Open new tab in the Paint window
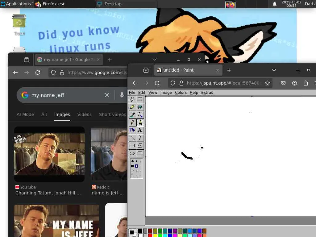This screenshot has width=316, height=237. coord(229,70)
